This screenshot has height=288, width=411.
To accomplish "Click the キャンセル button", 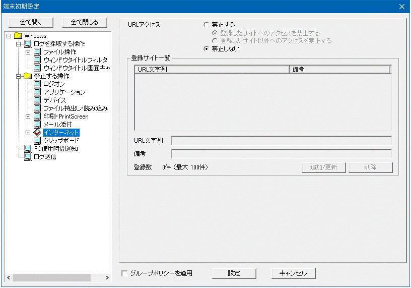I will pos(293,273).
